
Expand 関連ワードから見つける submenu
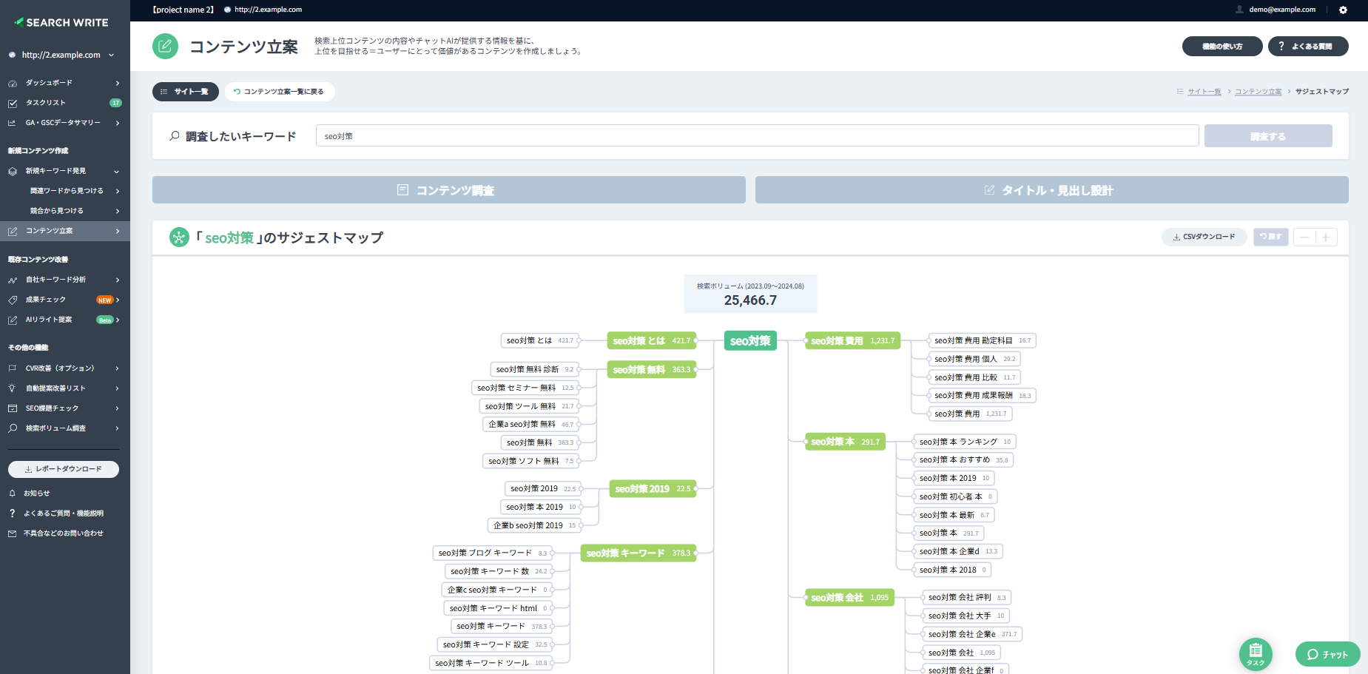(x=118, y=191)
